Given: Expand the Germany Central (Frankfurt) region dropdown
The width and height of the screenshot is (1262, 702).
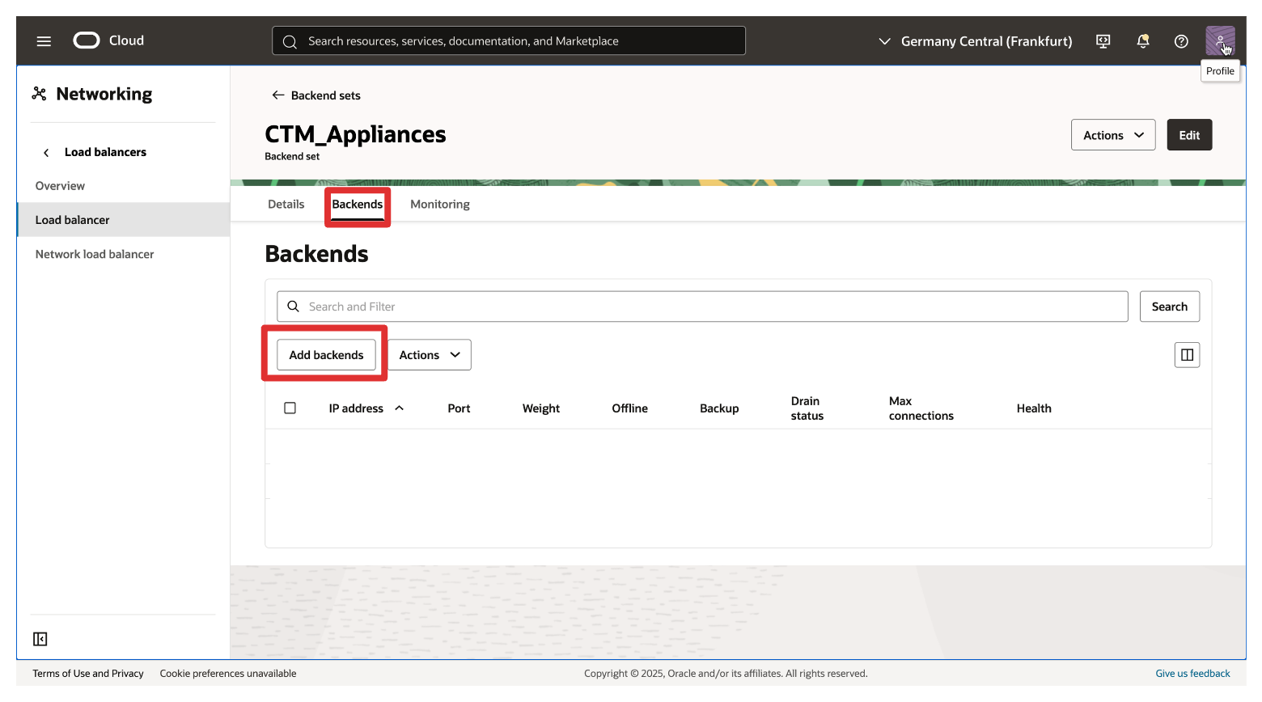Looking at the screenshot, I should coord(975,41).
